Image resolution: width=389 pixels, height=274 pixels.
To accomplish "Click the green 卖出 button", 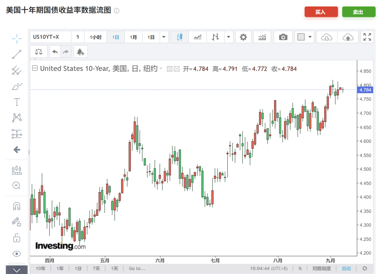I will [359, 12].
